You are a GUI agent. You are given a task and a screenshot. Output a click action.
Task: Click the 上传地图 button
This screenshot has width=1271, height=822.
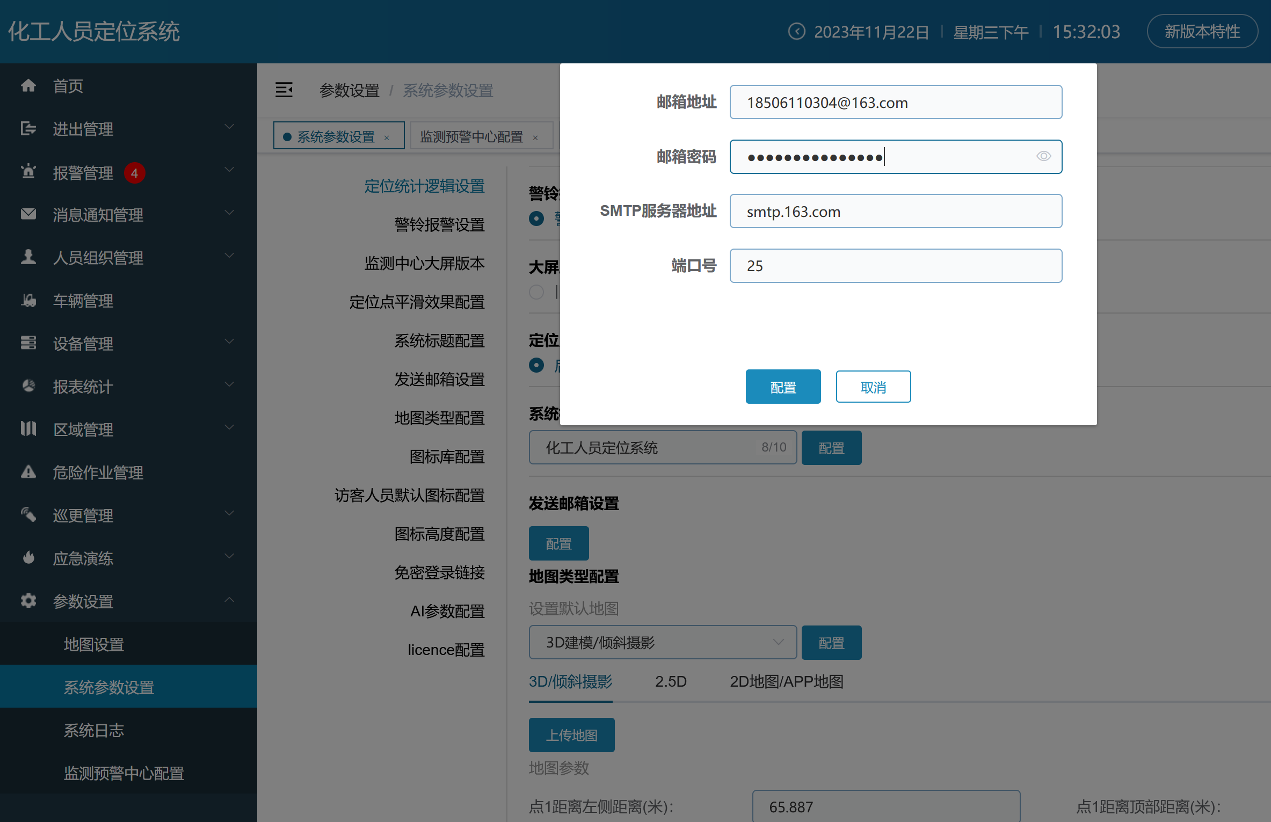point(571,735)
